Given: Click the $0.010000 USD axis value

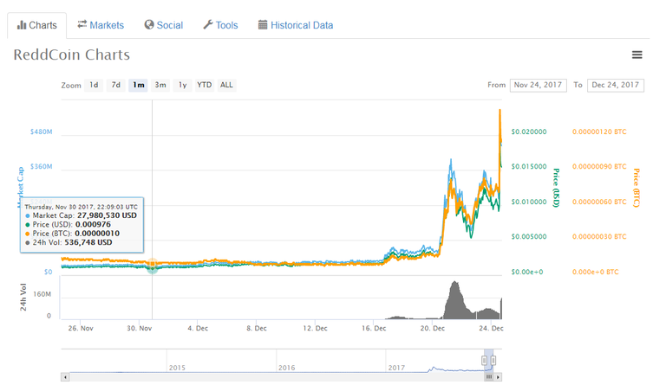Looking at the screenshot, I should pyautogui.click(x=529, y=202).
